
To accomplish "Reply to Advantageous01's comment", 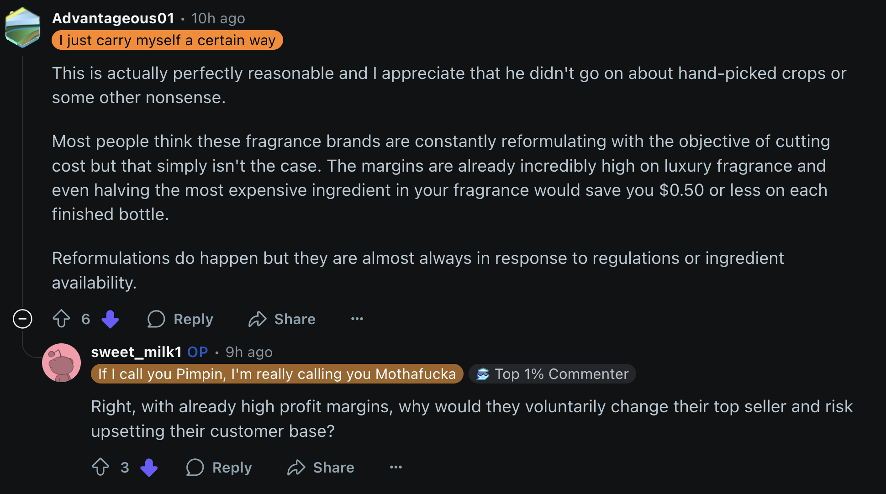I will [181, 319].
